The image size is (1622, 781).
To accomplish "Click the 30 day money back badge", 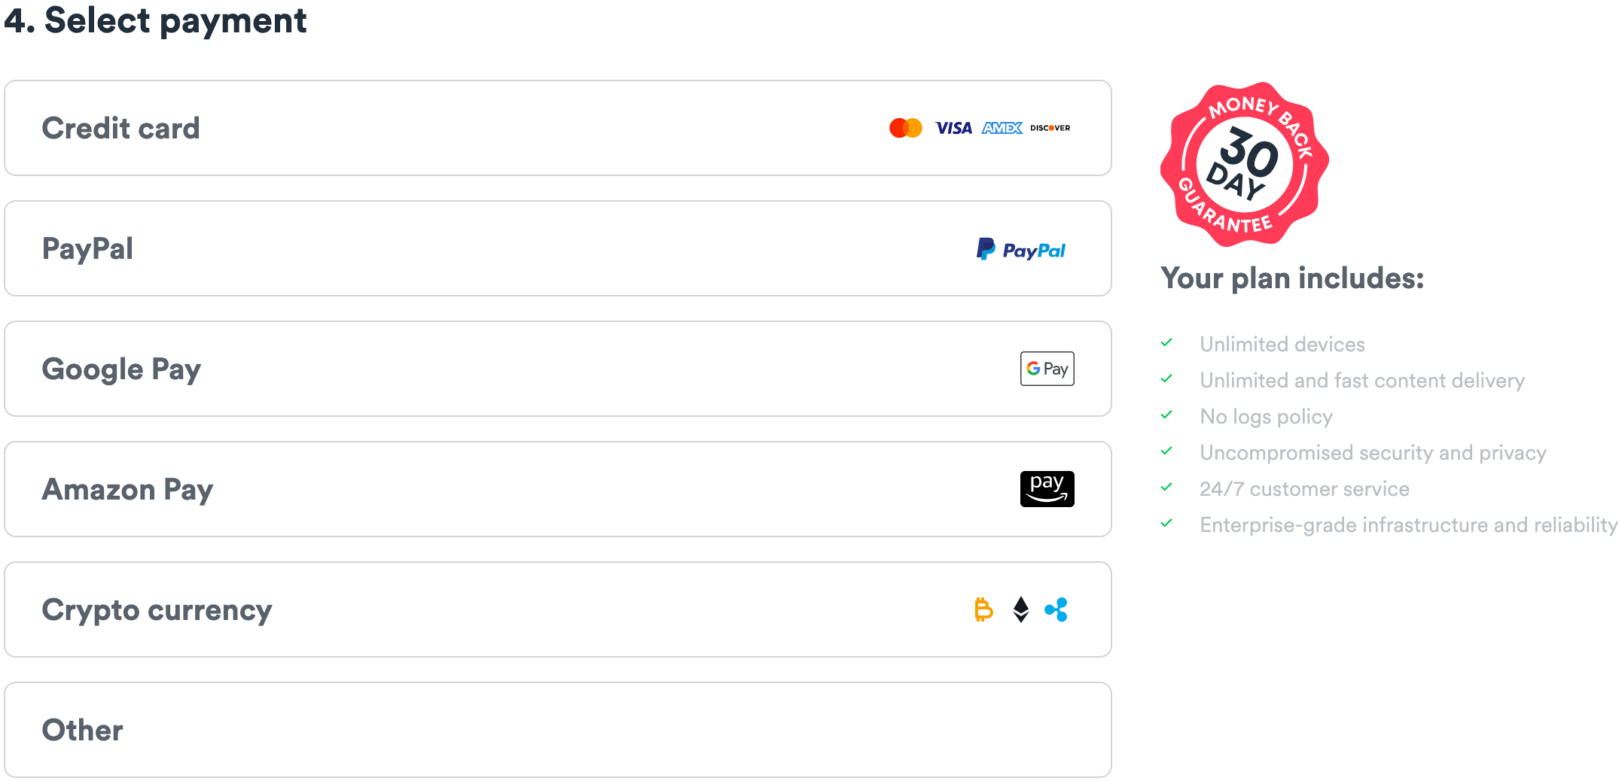I will tap(1245, 164).
